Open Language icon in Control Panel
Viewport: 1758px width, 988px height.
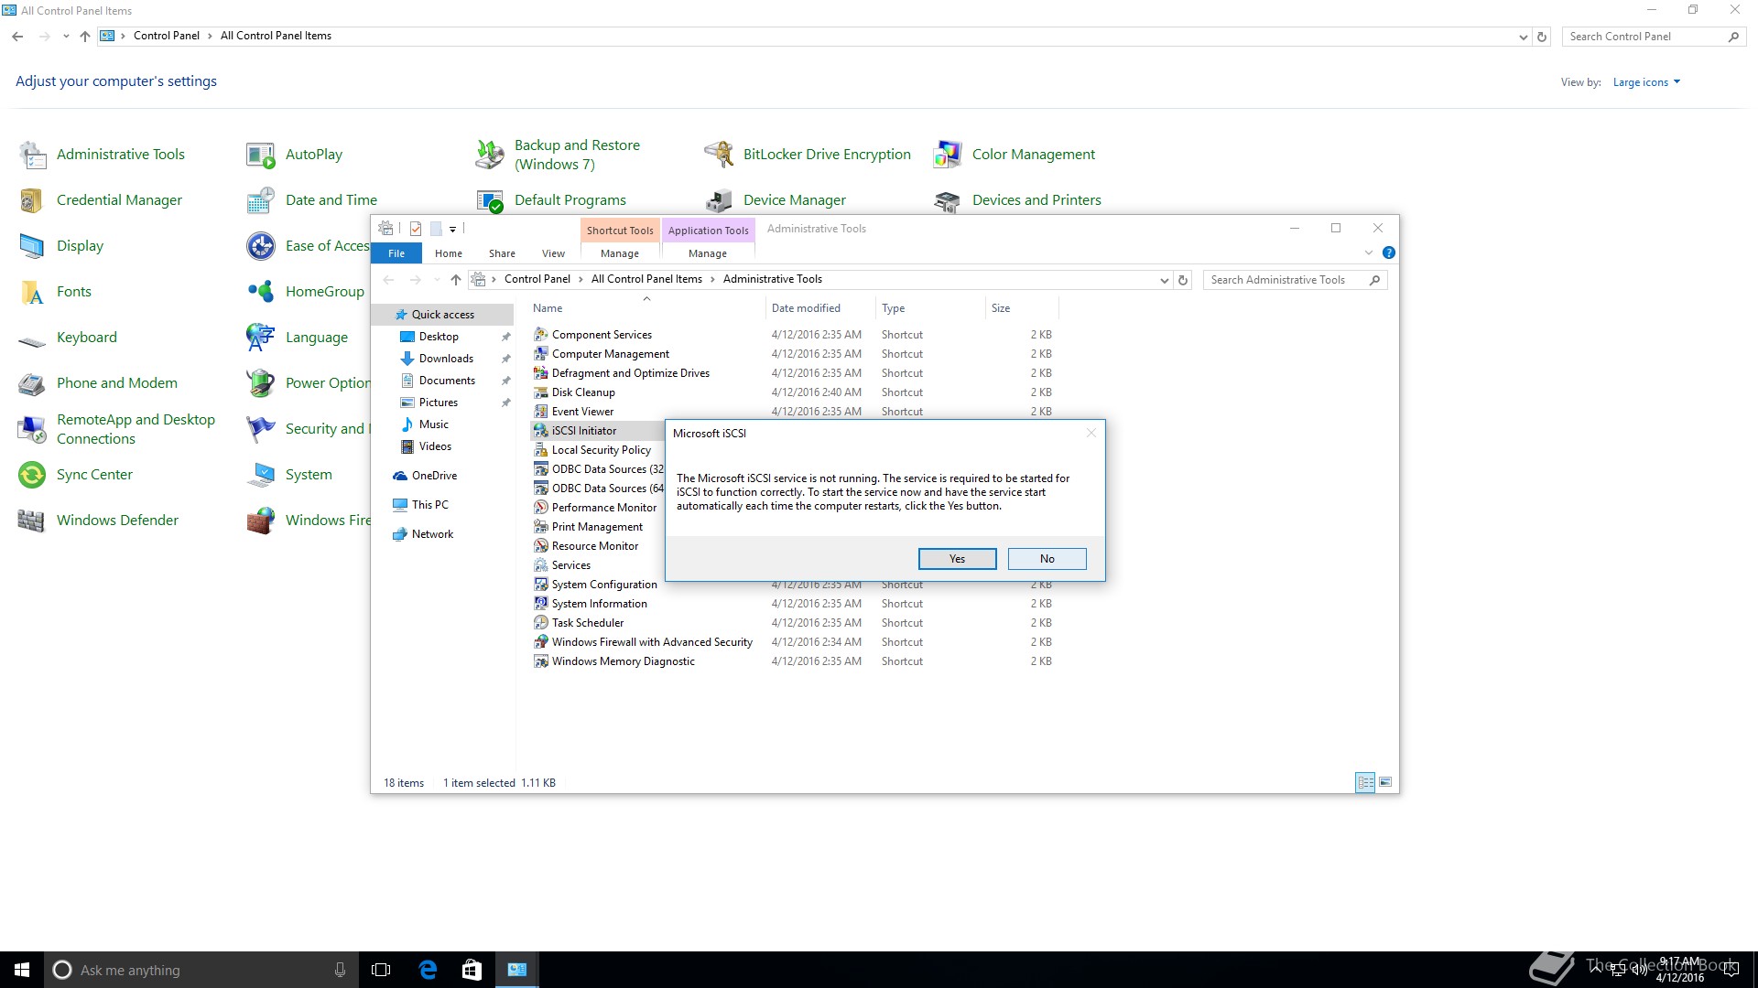(261, 338)
